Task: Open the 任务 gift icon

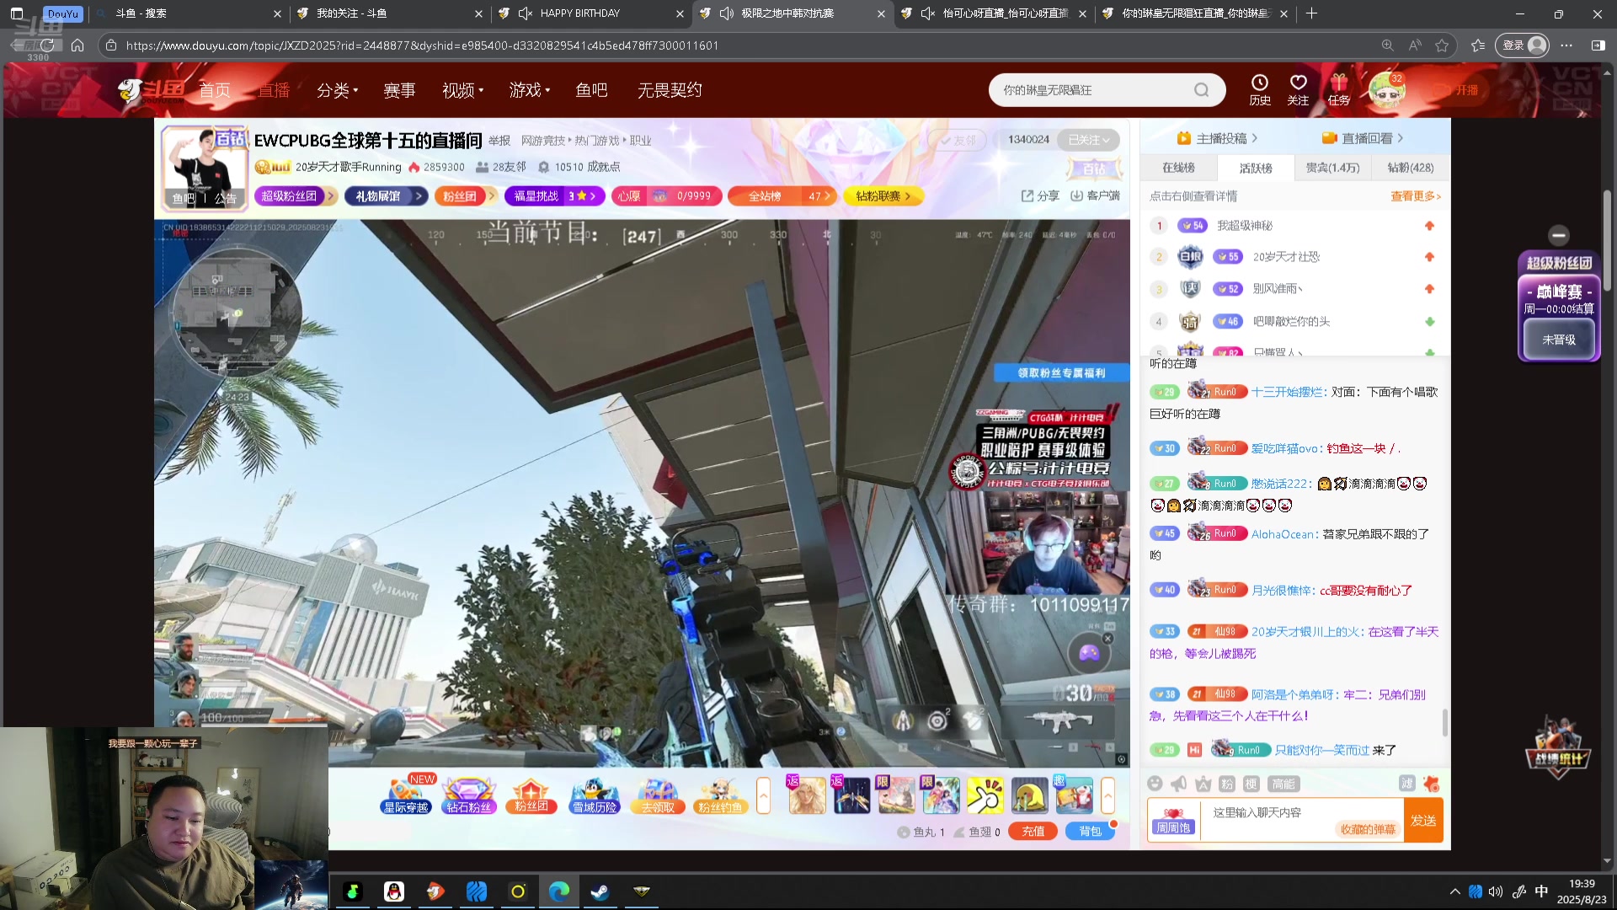Action: (x=1339, y=89)
